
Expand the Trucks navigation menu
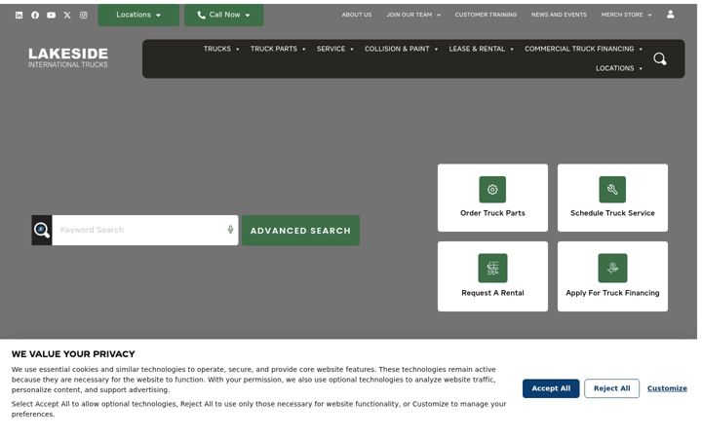(x=221, y=49)
